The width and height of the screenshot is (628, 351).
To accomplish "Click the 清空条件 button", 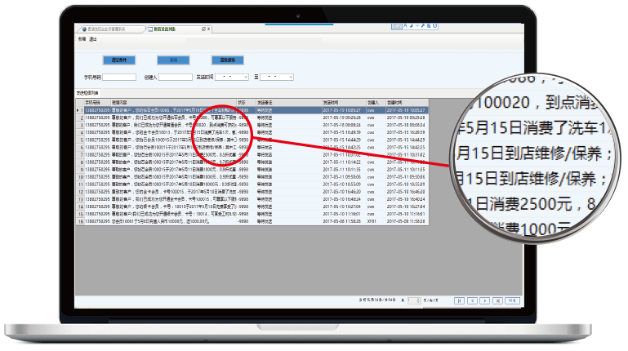I will pyautogui.click(x=120, y=60).
